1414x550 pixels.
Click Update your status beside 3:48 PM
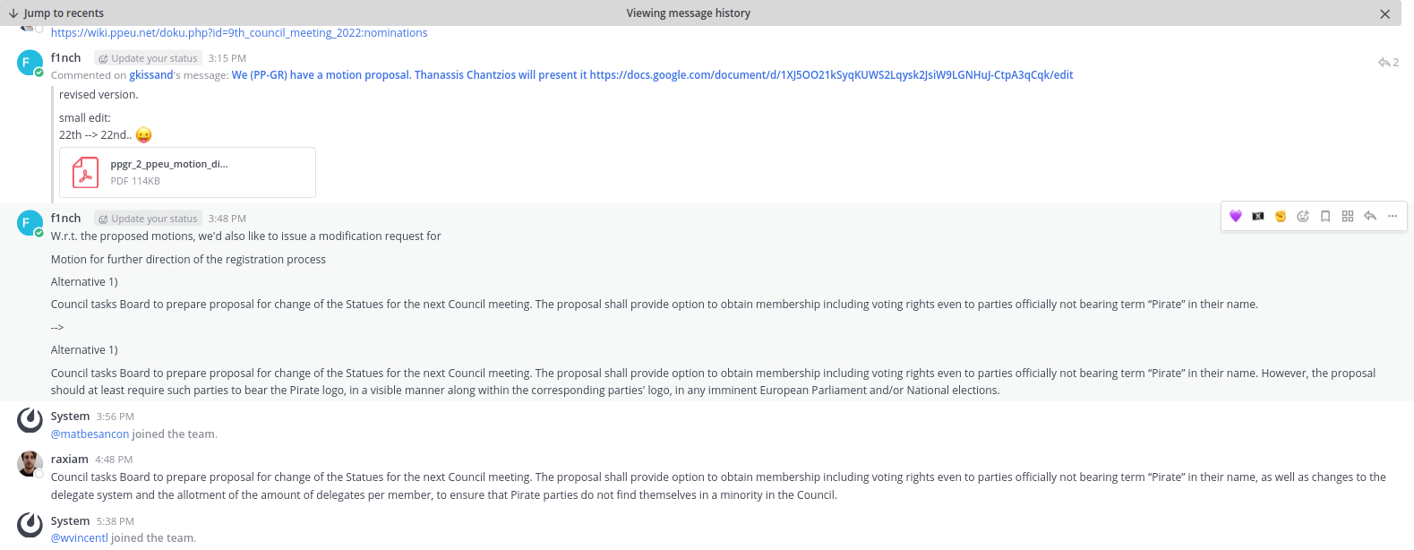click(x=148, y=219)
